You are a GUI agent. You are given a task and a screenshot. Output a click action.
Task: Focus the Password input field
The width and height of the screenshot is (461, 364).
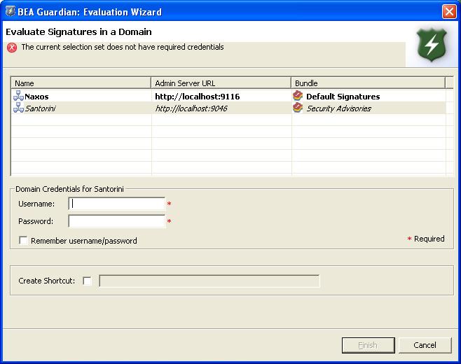pos(117,221)
